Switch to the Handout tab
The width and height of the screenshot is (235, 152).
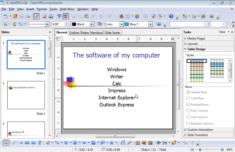[96, 32]
